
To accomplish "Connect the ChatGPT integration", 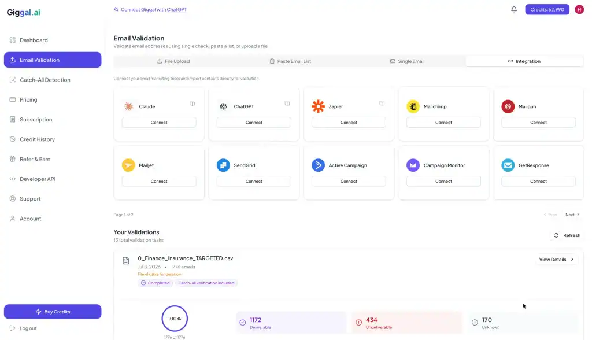I will click(254, 123).
